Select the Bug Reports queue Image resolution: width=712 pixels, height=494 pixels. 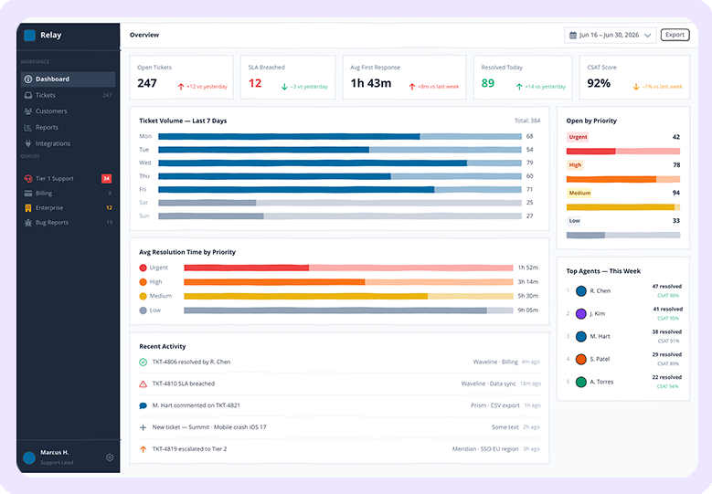(x=68, y=222)
